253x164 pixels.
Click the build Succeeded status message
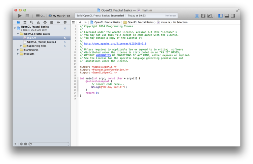pyautogui.click(x=100, y=15)
